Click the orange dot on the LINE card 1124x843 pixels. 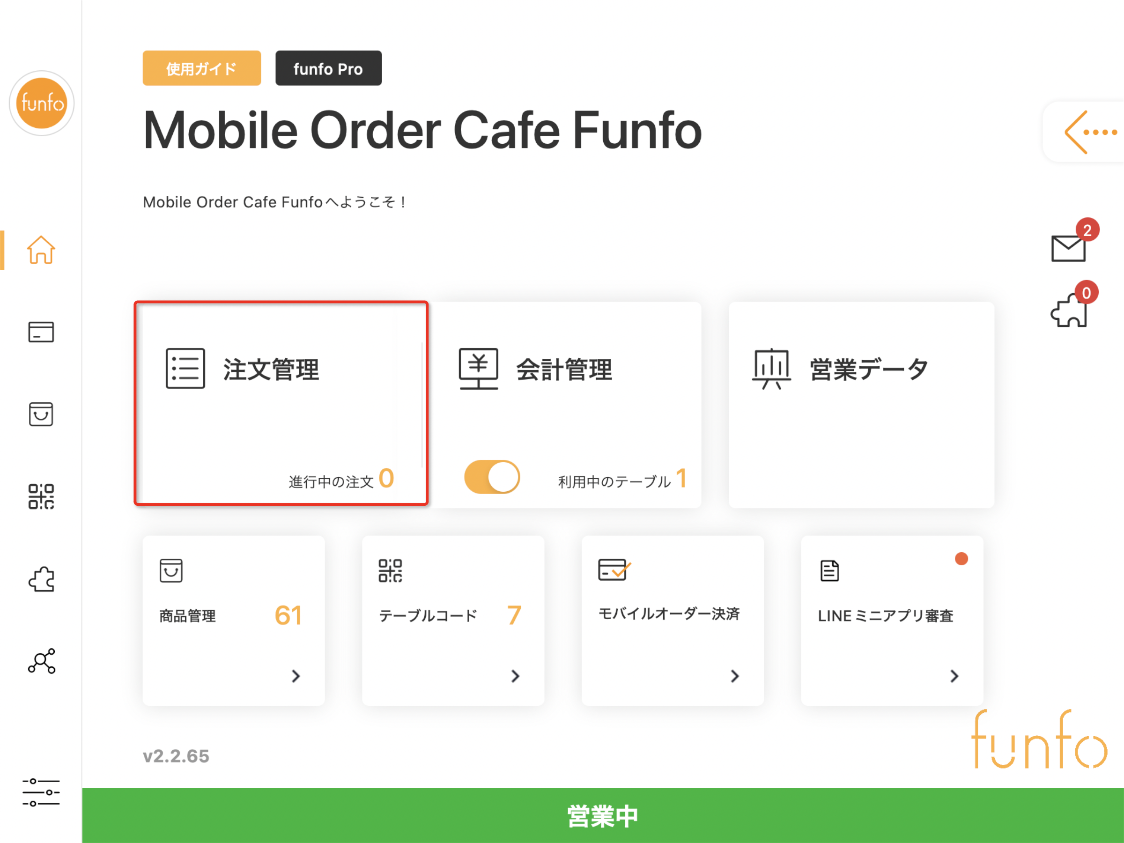[961, 558]
